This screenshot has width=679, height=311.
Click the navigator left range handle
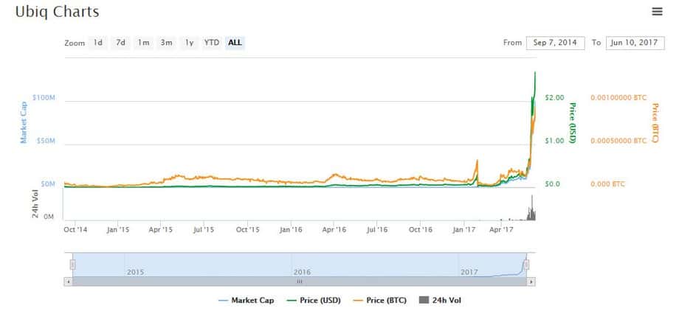click(x=73, y=265)
